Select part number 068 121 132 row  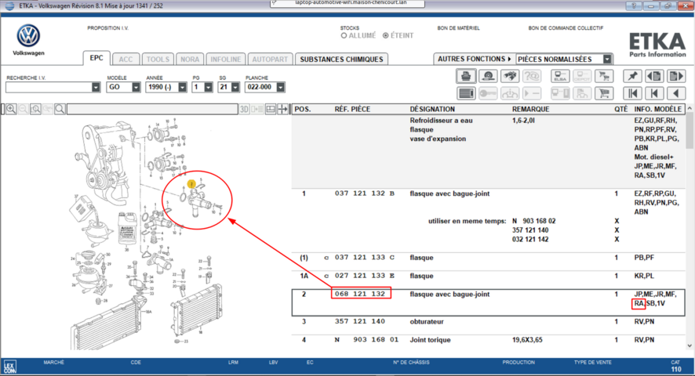click(489, 302)
